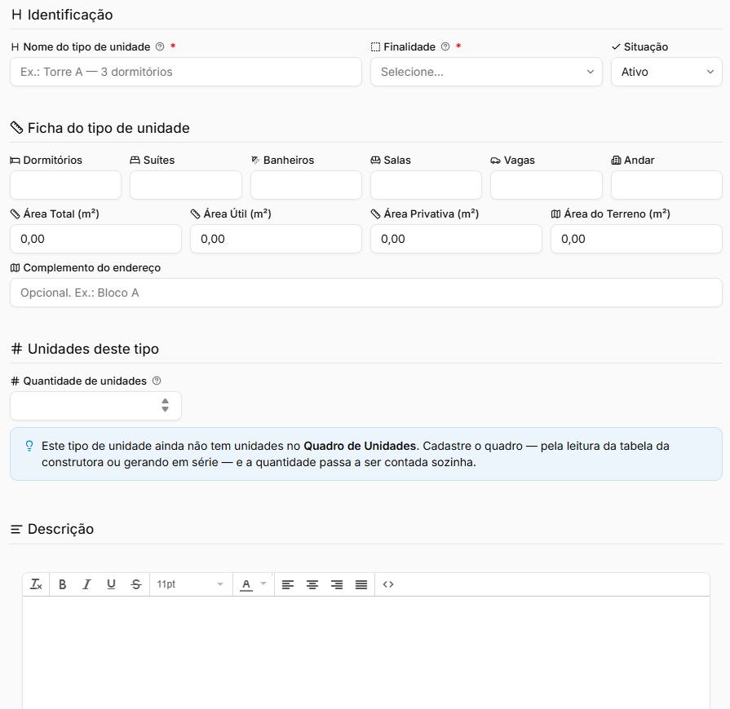Align description text to the left
730x709 pixels.
(x=288, y=584)
